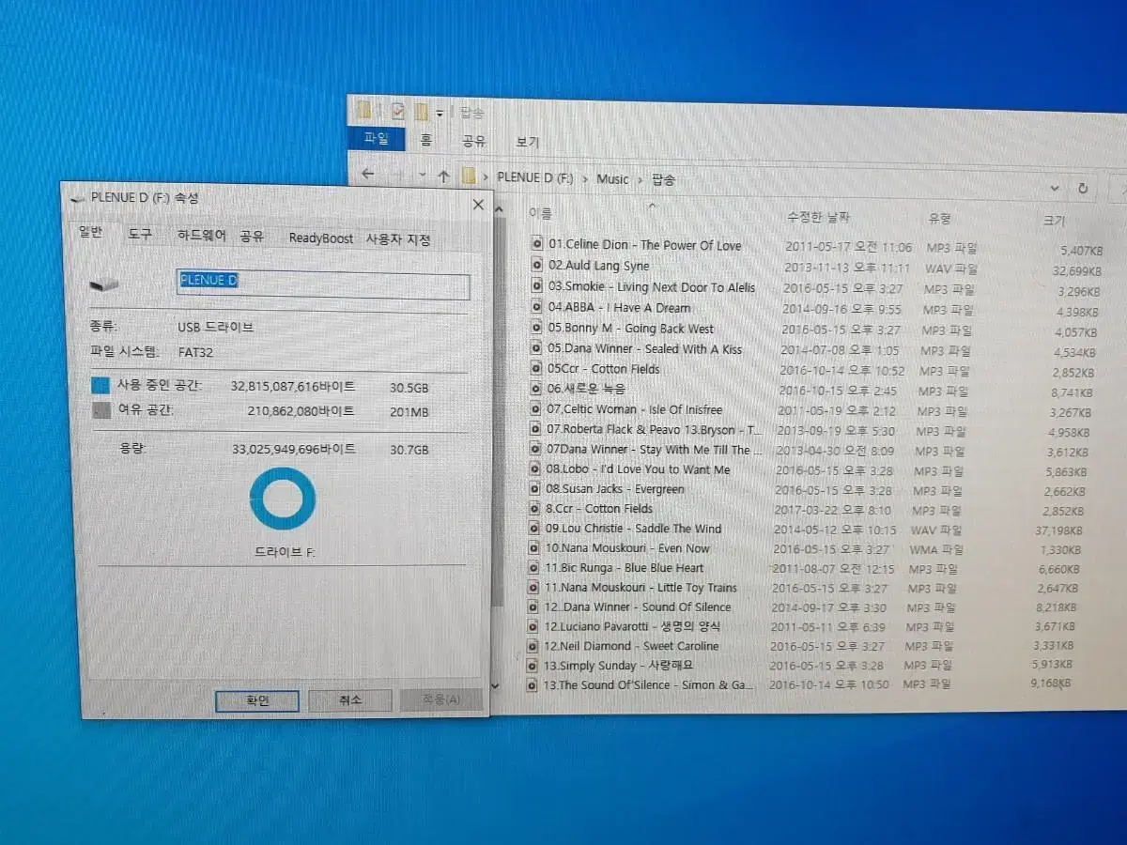
Task: Click the file icon of 12.Neil Diamond - Sweet Caroline
Action: tap(533, 646)
